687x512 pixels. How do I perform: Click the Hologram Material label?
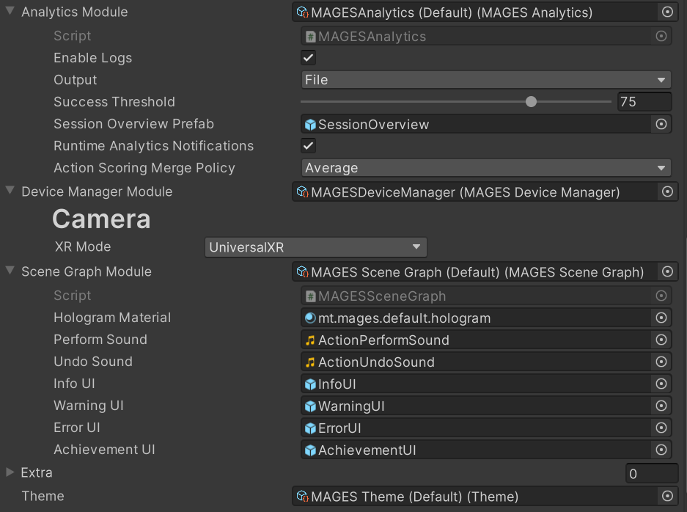pos(112,318)
